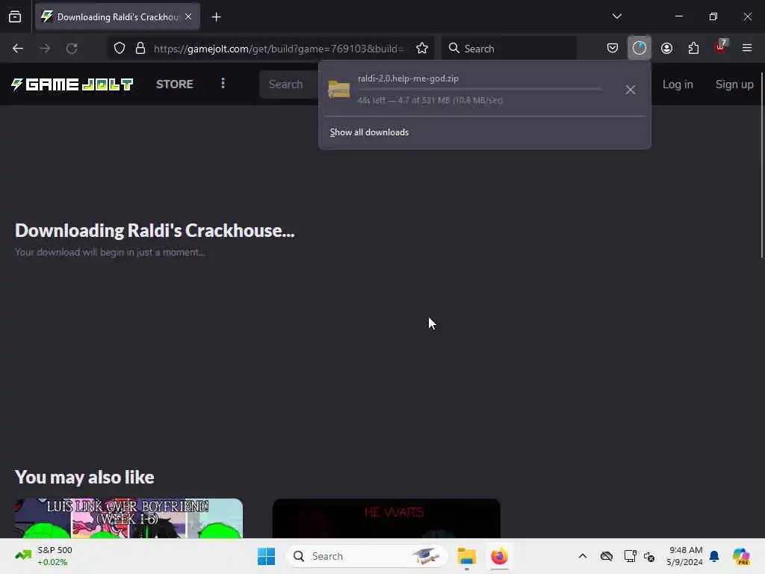Save page to Pocket

coord(613,49)
